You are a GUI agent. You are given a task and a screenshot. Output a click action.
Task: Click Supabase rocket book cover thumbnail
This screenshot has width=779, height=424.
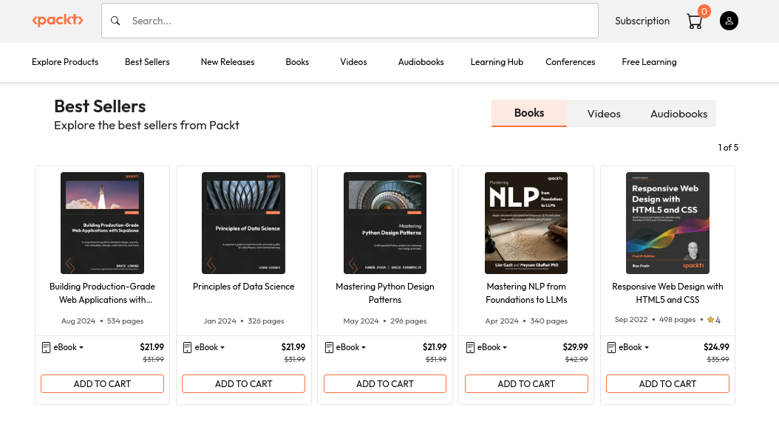[x=102, y=223]
